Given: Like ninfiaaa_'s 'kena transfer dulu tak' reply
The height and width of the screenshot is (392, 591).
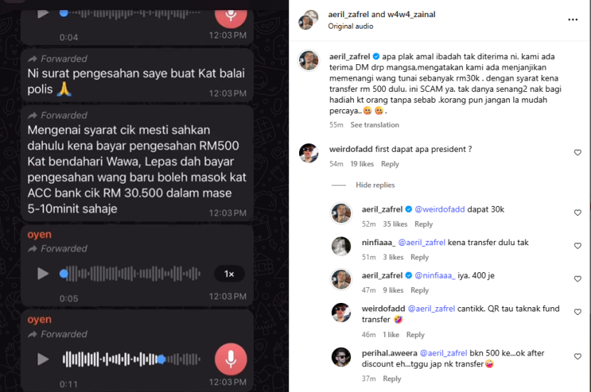Looking at the screenshot, I should pos(577,246).
